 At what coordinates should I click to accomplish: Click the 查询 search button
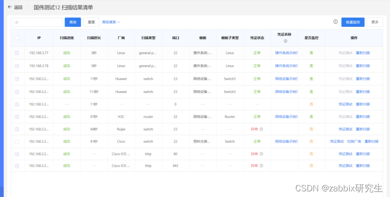coord(73,22)
